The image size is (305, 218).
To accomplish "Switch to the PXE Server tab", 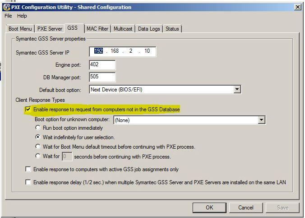I will 50,29.
